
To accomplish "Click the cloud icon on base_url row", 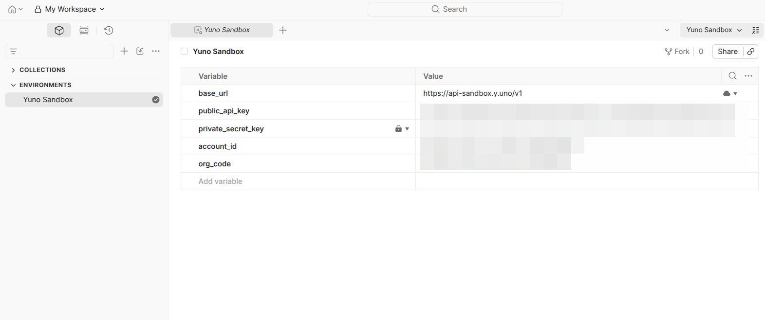I will pyautogui.click(x=727, y=93).
